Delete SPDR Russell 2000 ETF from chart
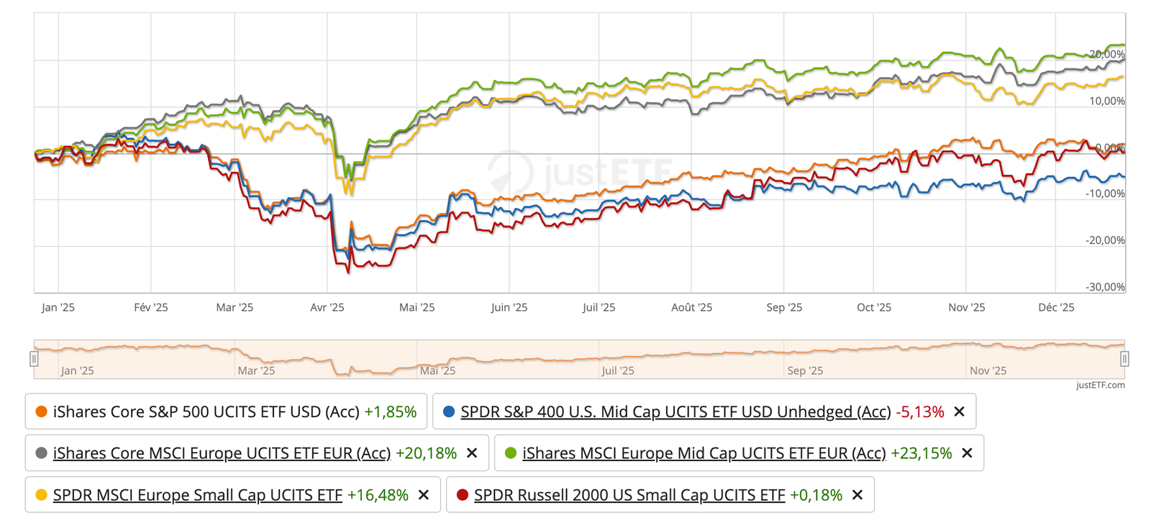The height and width of the screenshot is (523, 1151). pos(857,495)
